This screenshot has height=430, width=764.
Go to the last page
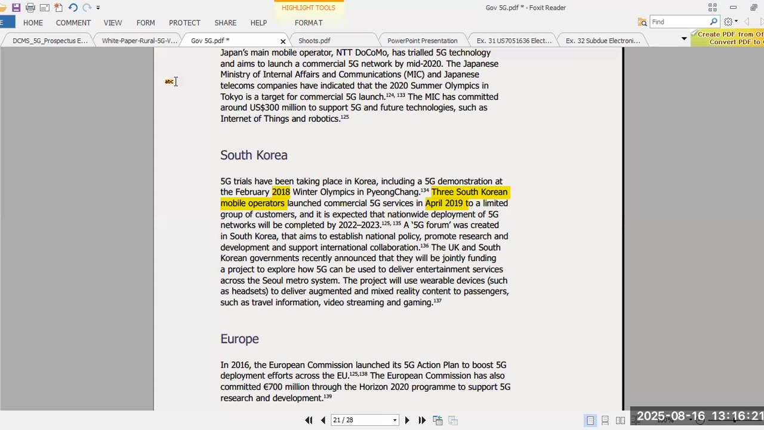(422, 420)
